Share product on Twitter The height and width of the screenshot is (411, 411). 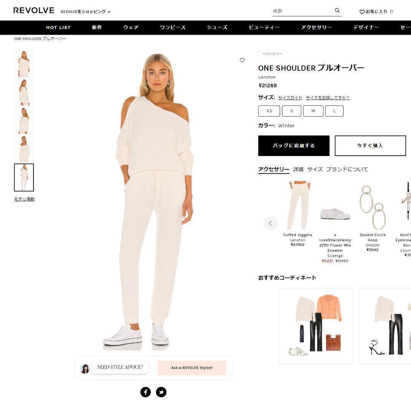(x=161, y=392)
